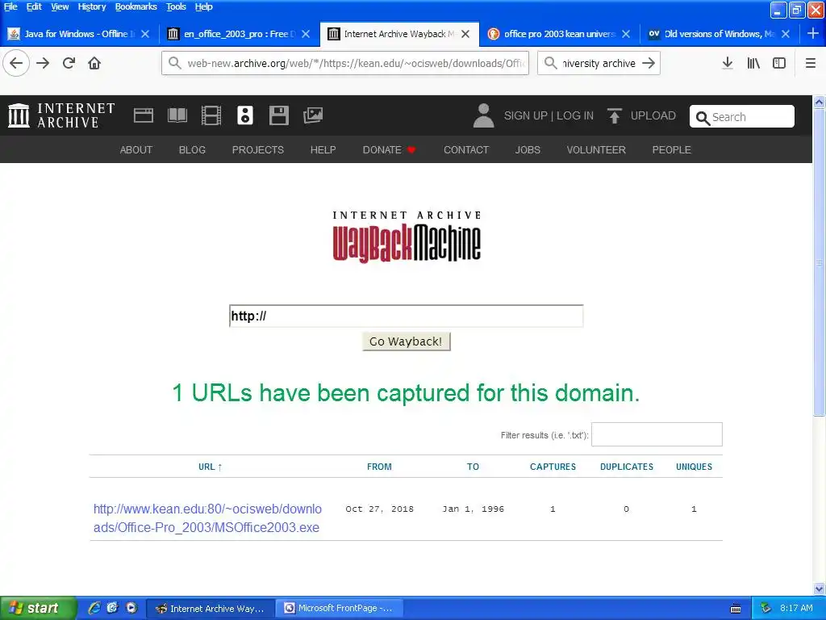Click the LOG IN link

coord(575,115)
